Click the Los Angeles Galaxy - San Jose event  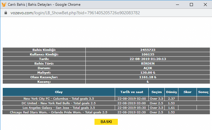click(59, 108)
